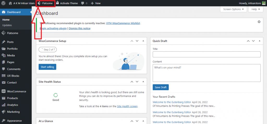Screen dimensions: 267x124
Task: Click the Activate Theme lock icon
Action: [x=57, y=3]
